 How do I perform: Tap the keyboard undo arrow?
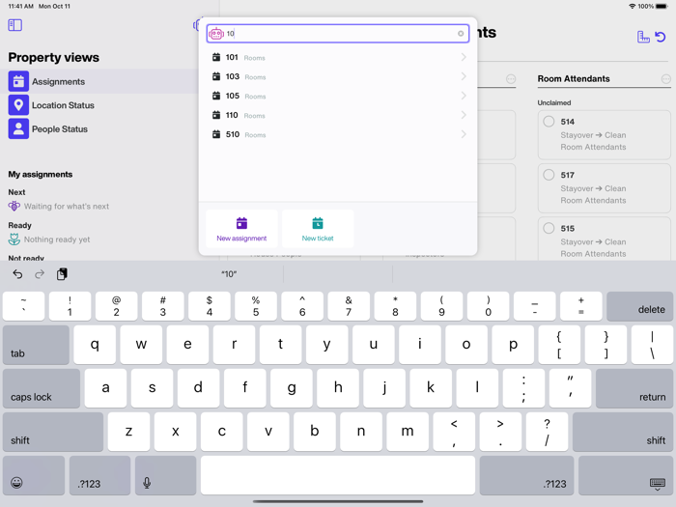(x=17, y=274)
